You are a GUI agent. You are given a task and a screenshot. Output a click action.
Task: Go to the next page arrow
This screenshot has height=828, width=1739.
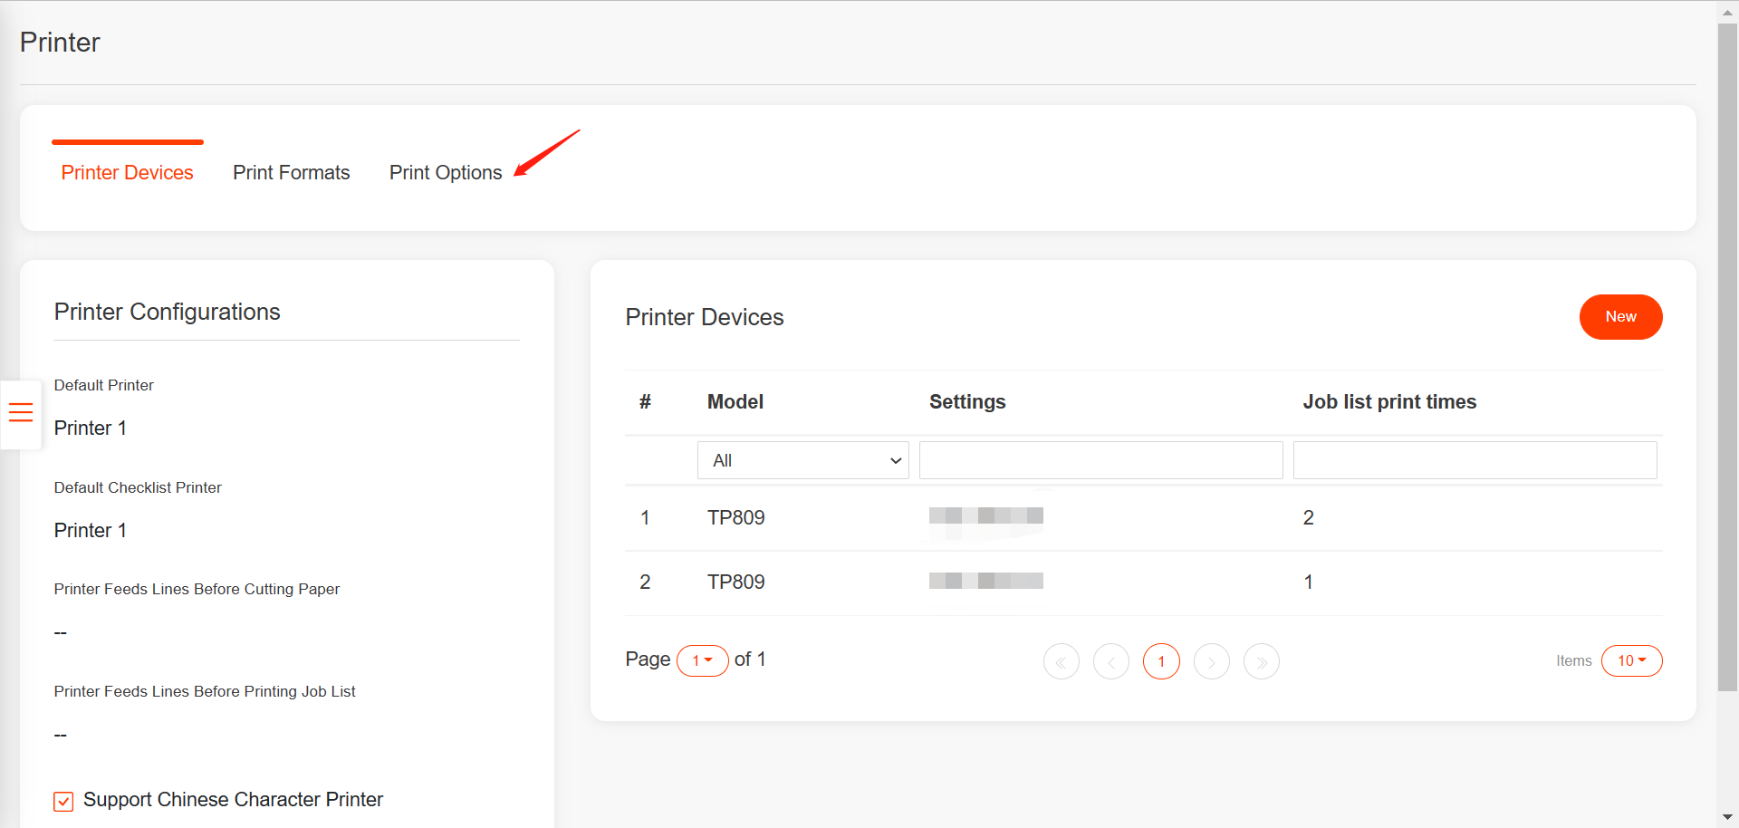1211,661
